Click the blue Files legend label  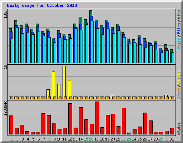[179, 29]
